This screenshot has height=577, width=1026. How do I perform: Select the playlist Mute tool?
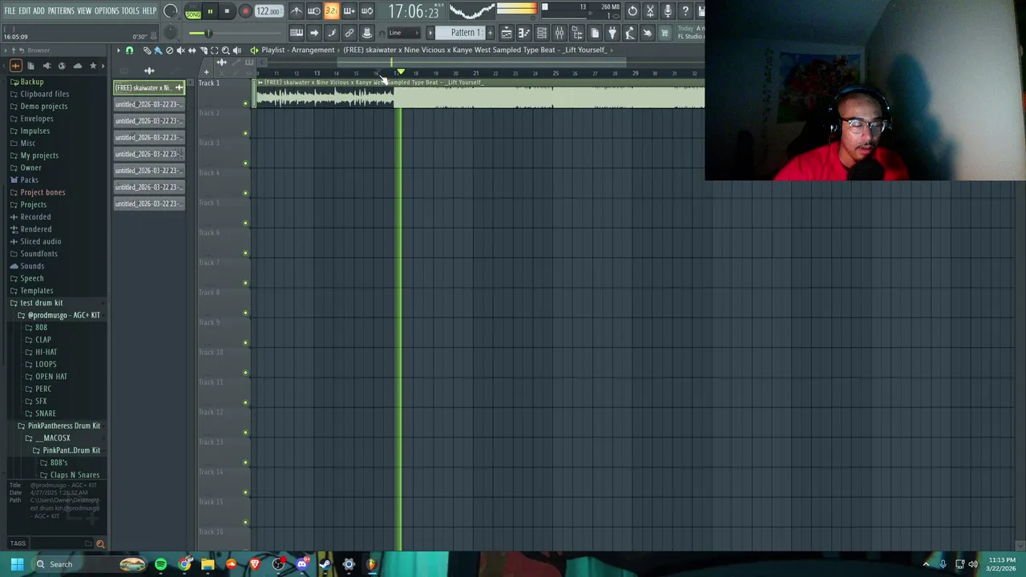pos(180,50)
